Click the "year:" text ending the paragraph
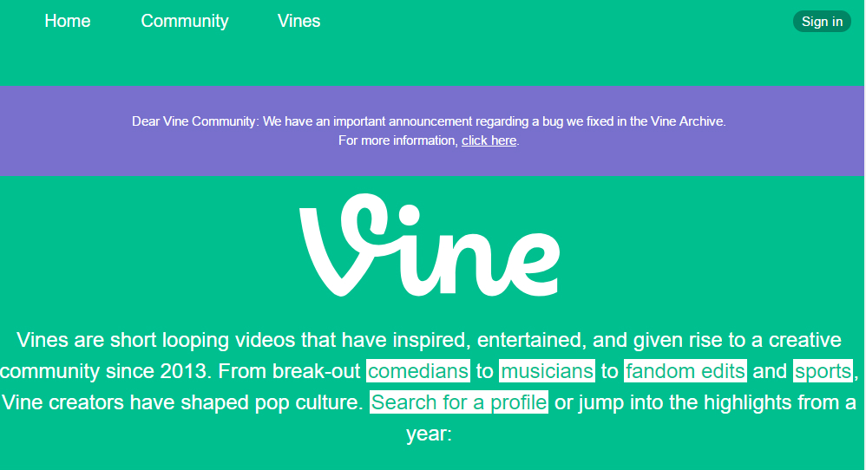Screen dimensions: 866x470 click(x=429, y=433)
